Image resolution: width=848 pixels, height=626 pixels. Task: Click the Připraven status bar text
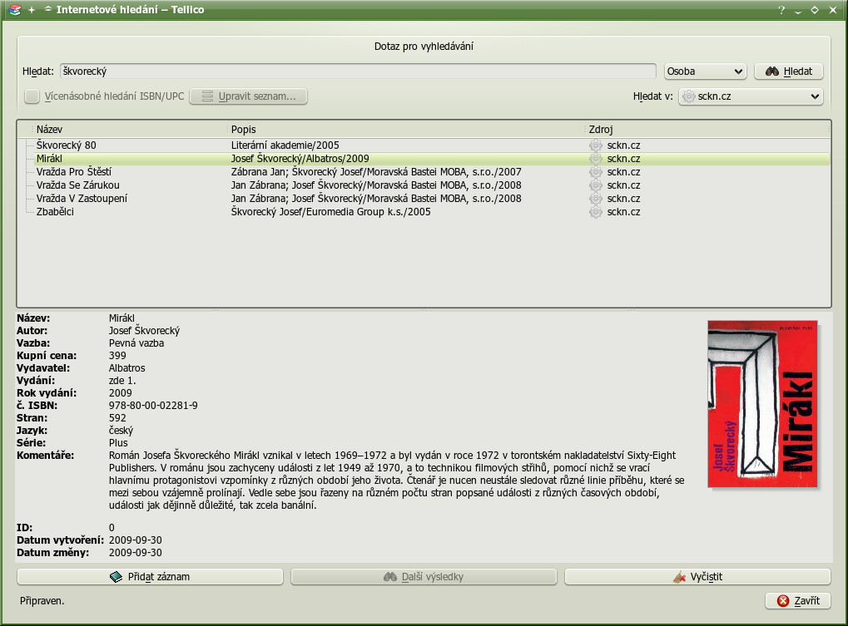[x=42, y=600]
